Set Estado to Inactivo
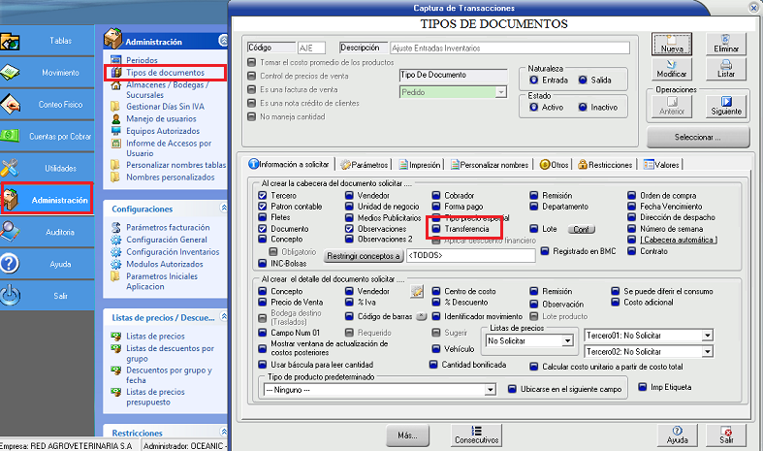Image resolution: width=763 pixels, height=451 pixels. pyautogui.click(x=582, y=108)
